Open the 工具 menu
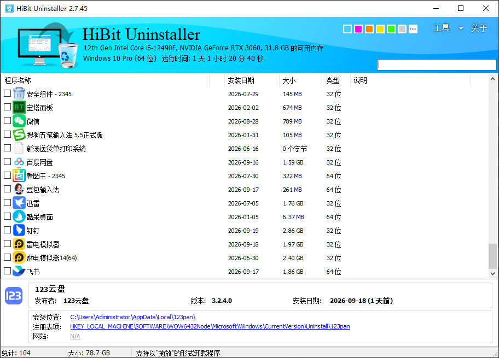This screenshot has height=358, width=499. click(x=442, y=28)
